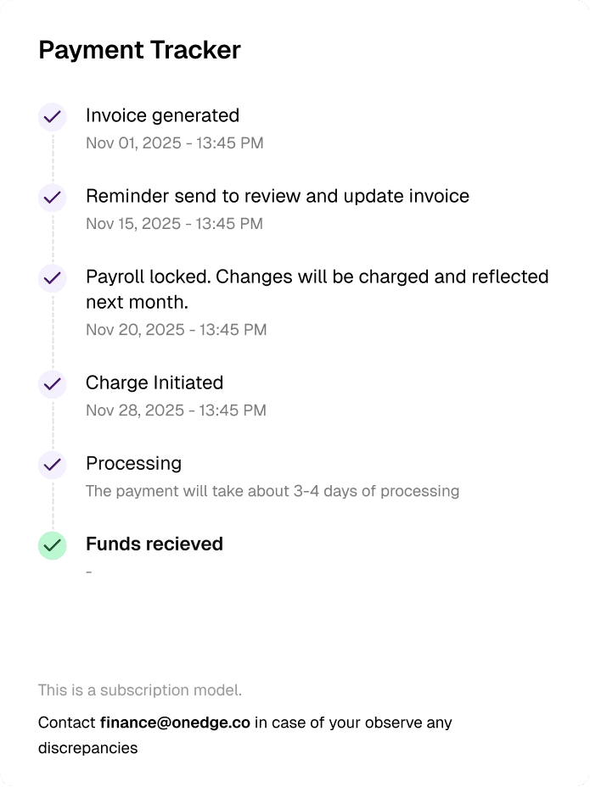The width and height of the screenshot is (590, 787).
Task: Click the subscription model notice text
Action: 140,690
